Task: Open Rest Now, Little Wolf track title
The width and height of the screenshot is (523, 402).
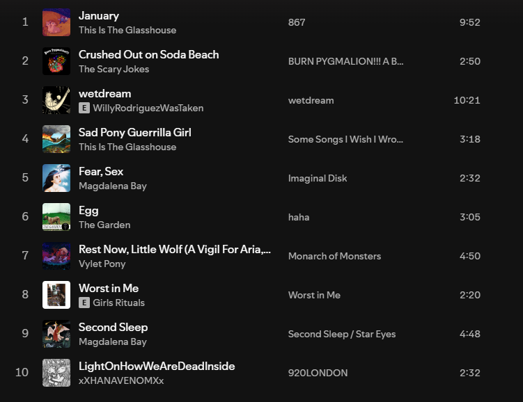Action: [x=175, y=250]
